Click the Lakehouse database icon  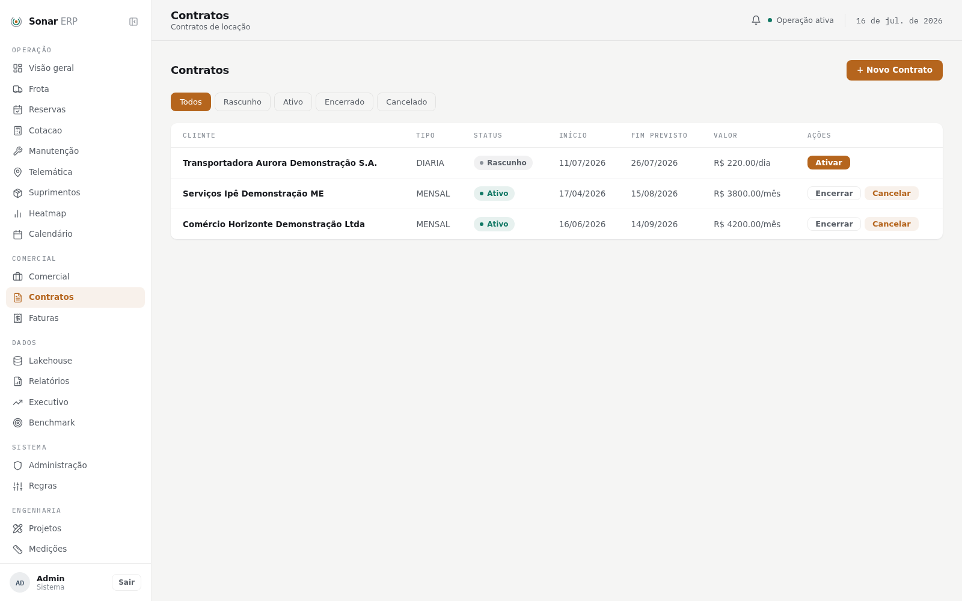click(x=17, y=361)
